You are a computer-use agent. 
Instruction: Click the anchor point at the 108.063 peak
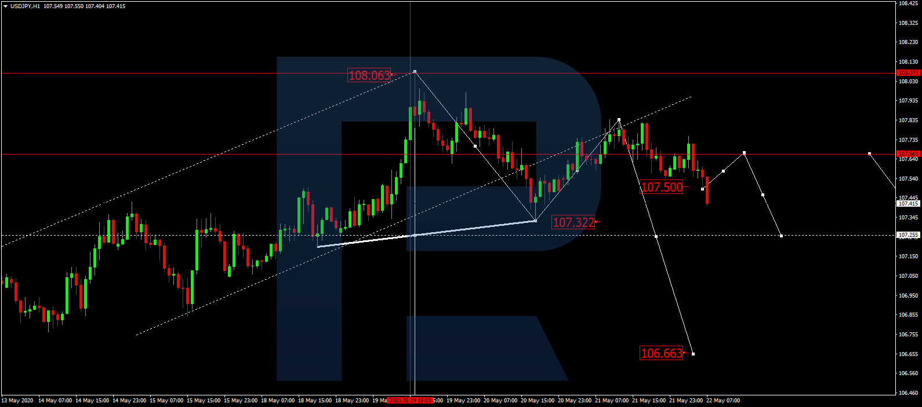[415, 71]
